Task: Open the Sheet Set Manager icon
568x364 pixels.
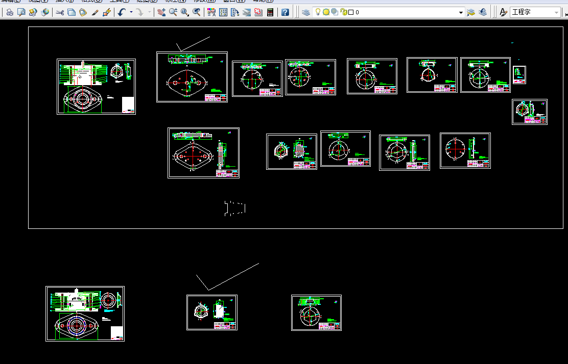Action: 247,12
